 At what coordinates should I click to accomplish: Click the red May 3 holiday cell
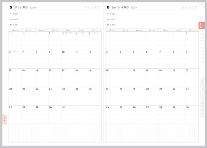tap(68, 41)
